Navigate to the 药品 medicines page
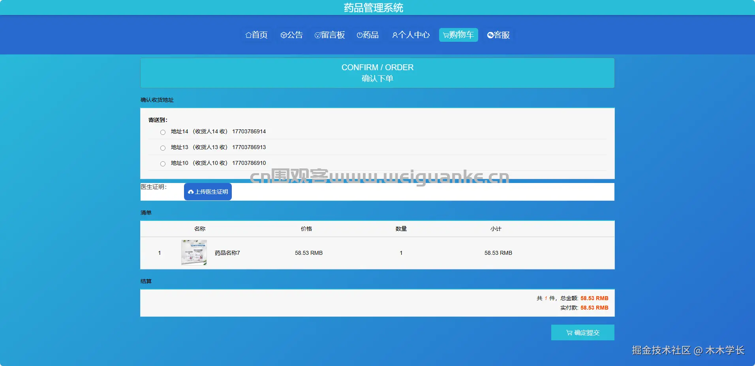 pos(368,35)
